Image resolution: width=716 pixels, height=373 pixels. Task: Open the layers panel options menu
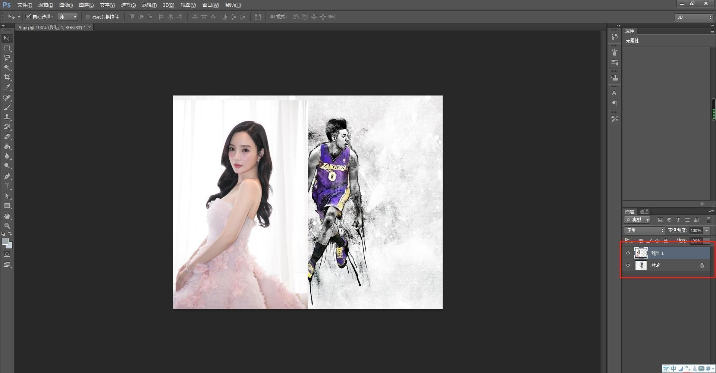pyautogui.click(x=711, y=211)
